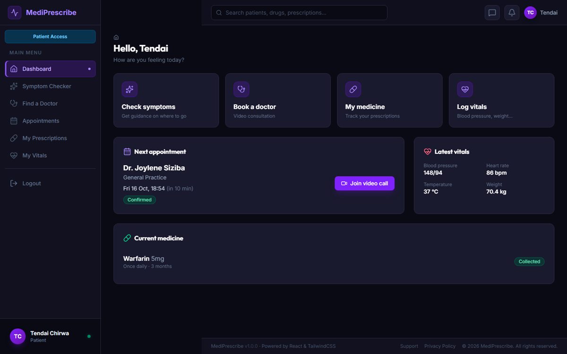Click the Book a doctor stethoscope icon
567x354 pixels.
tap(241, 89)
